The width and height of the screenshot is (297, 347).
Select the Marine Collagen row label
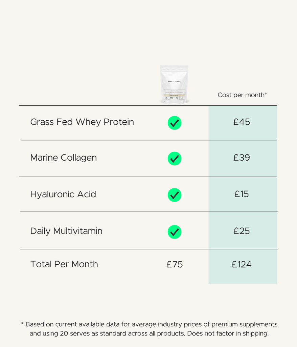click(63, 158)
